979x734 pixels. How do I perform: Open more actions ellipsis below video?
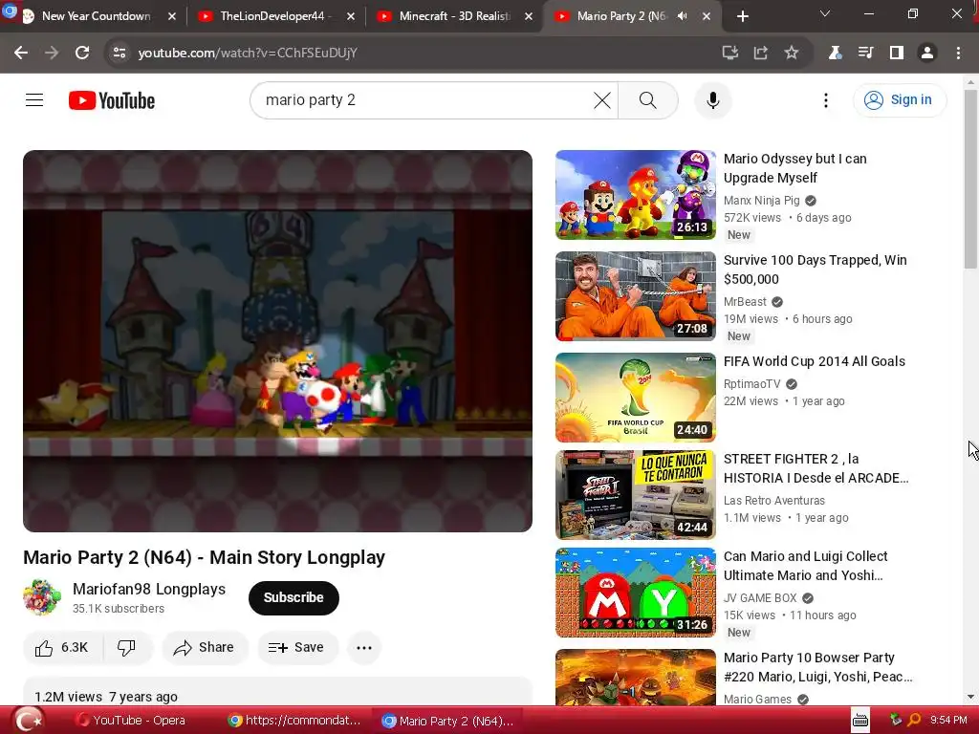point(364,647)
